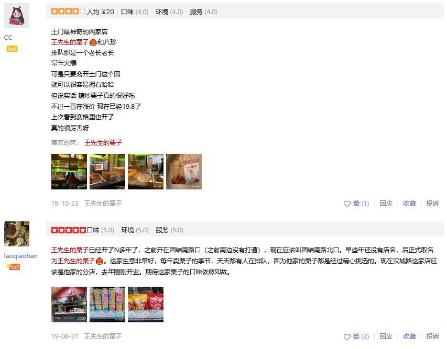Click the Lv7 badge under laoqiaoban
Viewport: 447px width, 349px height.
(x=14, y=267)
